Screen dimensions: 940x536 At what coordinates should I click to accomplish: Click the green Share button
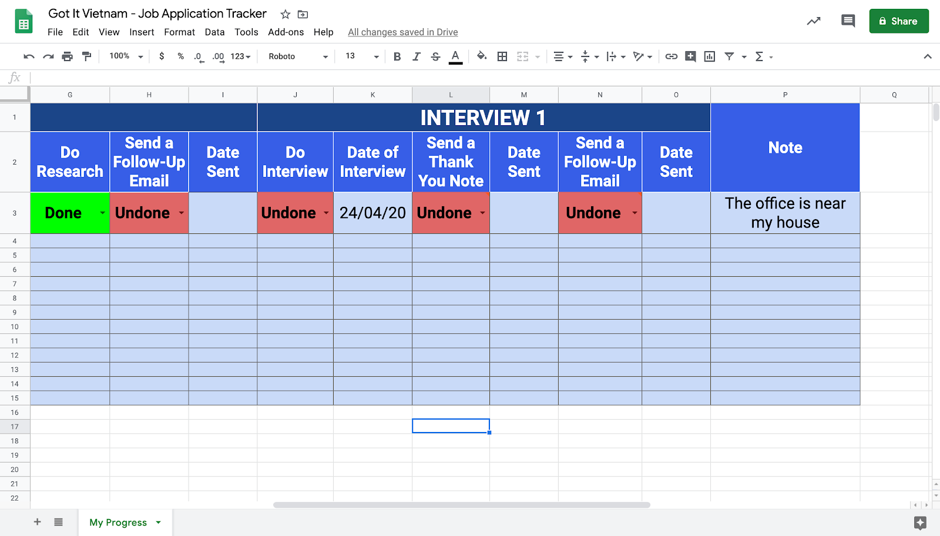[899, 21]
